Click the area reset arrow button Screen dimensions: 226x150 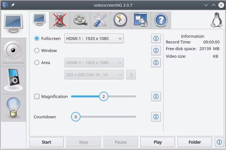click(131, 75)
